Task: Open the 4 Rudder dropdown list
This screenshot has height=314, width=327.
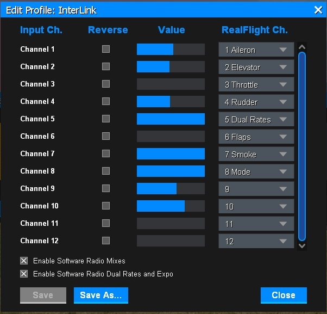Action: tap(256, 102)
